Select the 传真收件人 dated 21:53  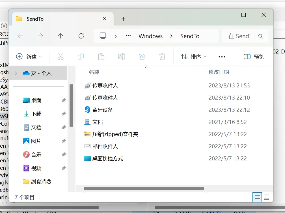point(101,85)
